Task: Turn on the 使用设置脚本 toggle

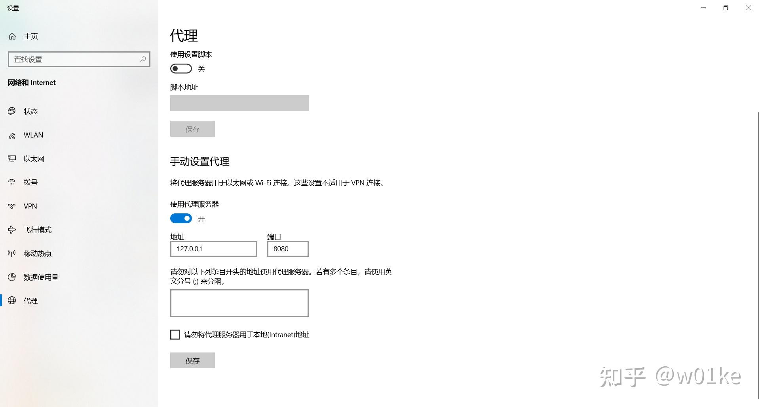Action: coord(181,69)
